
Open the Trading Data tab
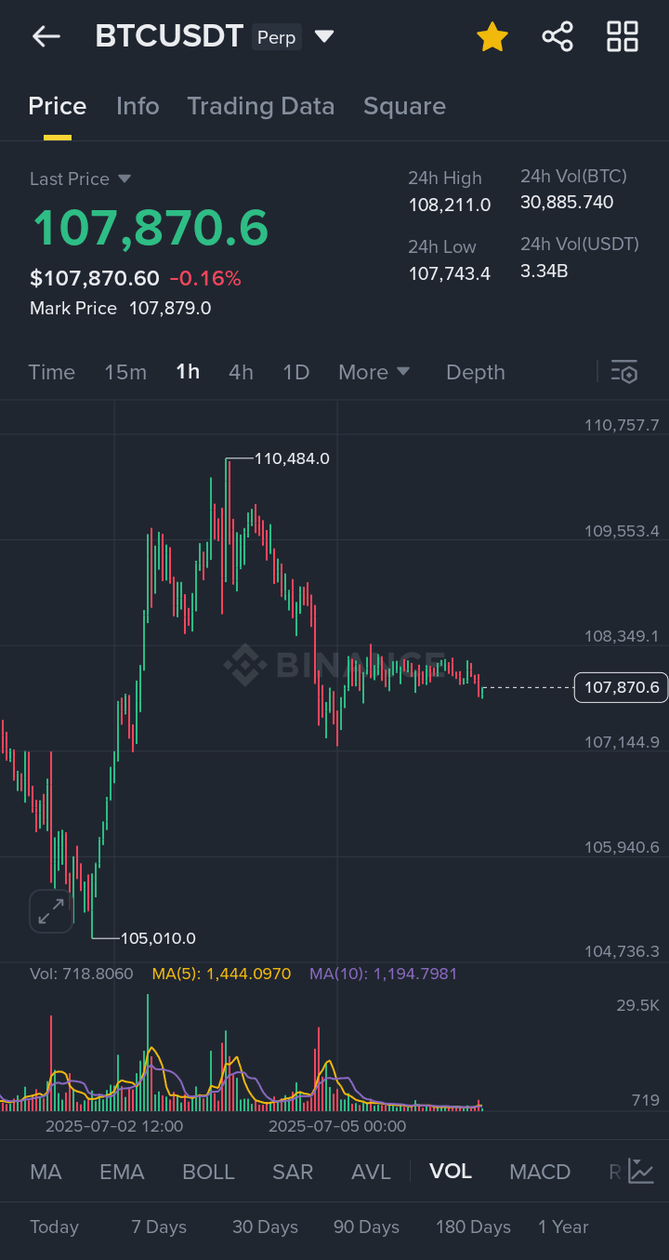[x=260, y=106]
